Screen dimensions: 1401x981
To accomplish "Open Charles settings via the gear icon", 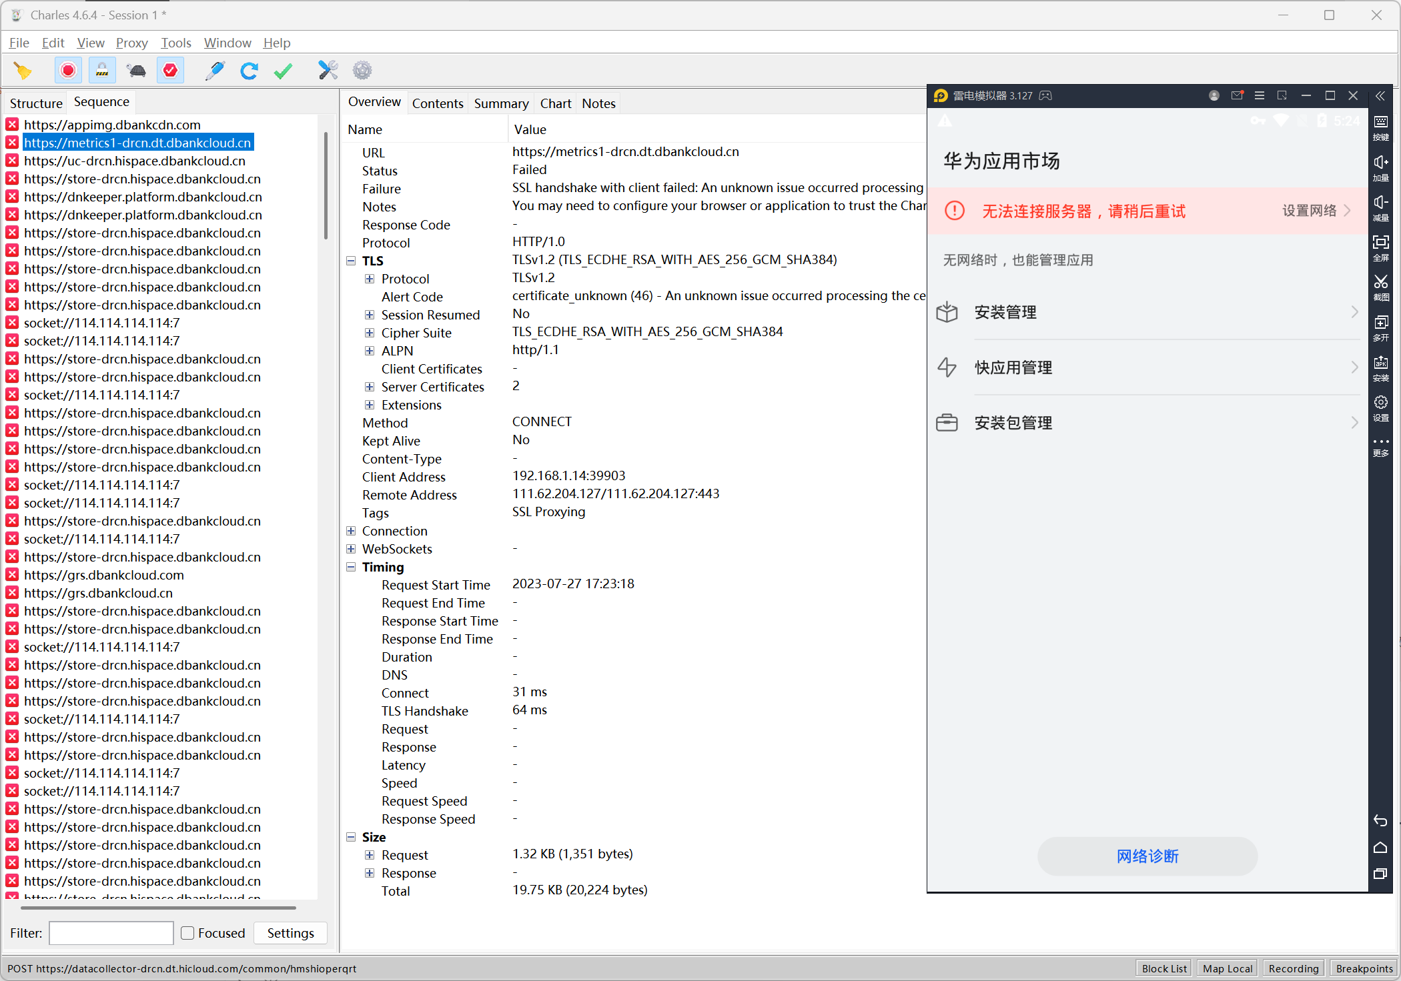I will tap(362, 70).
